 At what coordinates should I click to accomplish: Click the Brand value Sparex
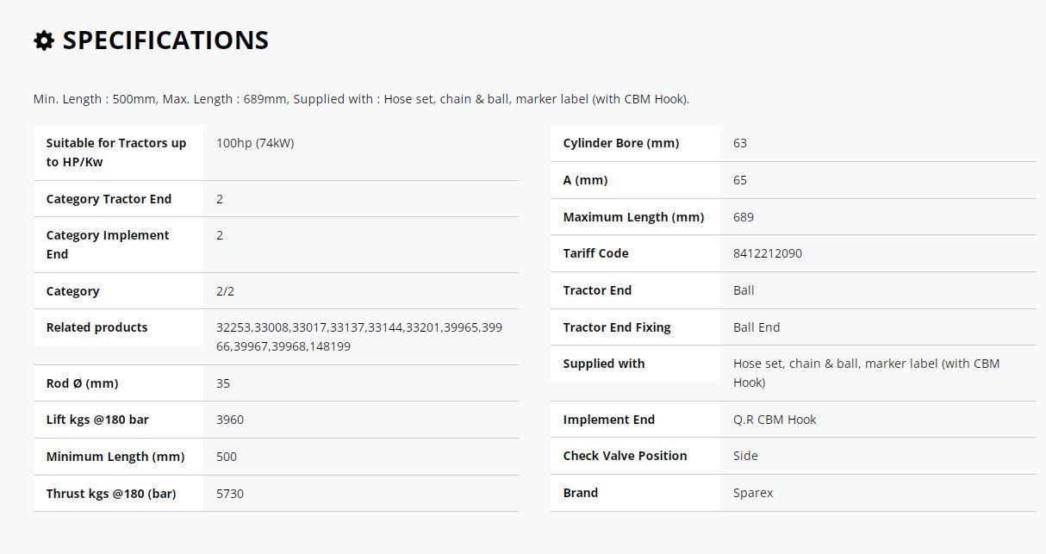(753, 493)
